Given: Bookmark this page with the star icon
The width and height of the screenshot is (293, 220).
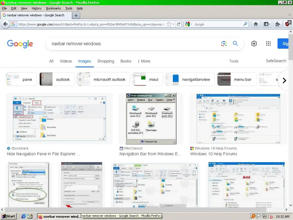Looking at the screenshot, I should pyautogui.click(x=169, y=24).
